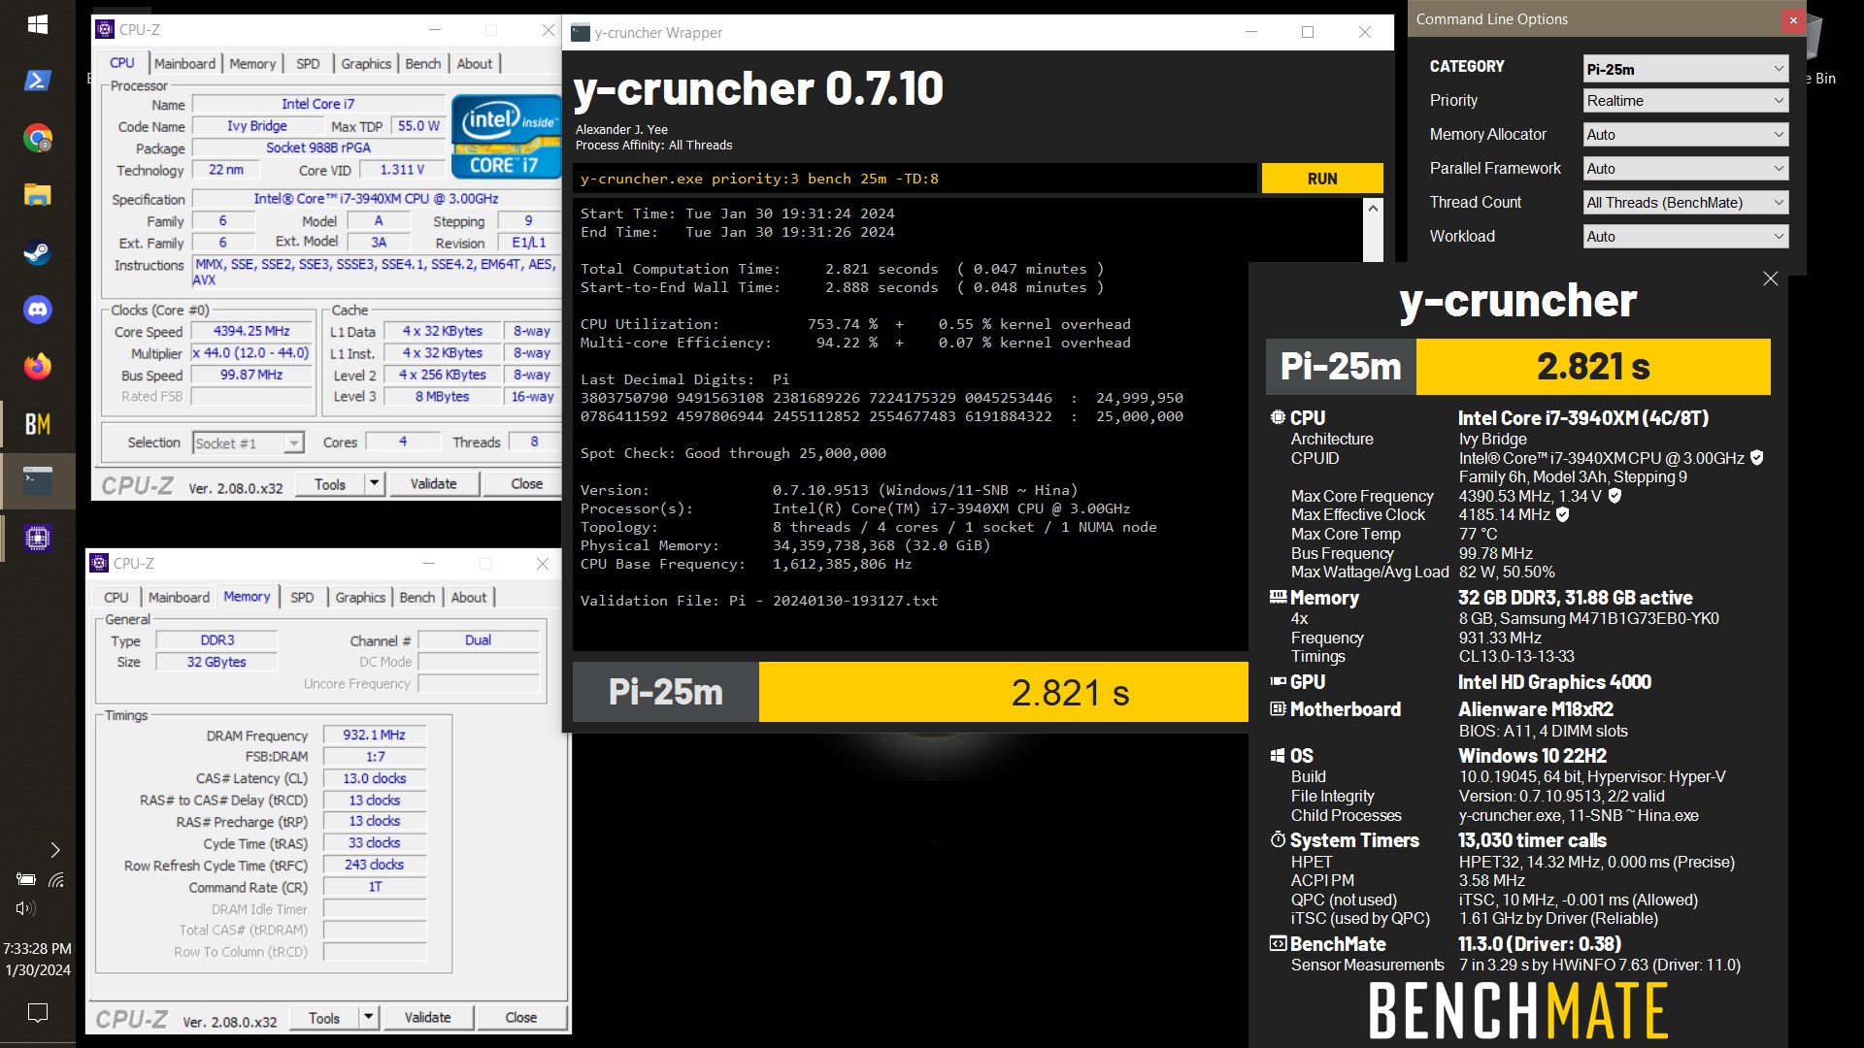Open the Parallel Framework dropdown
Screen dimensions: 1864x1048
pos(1685,169)
